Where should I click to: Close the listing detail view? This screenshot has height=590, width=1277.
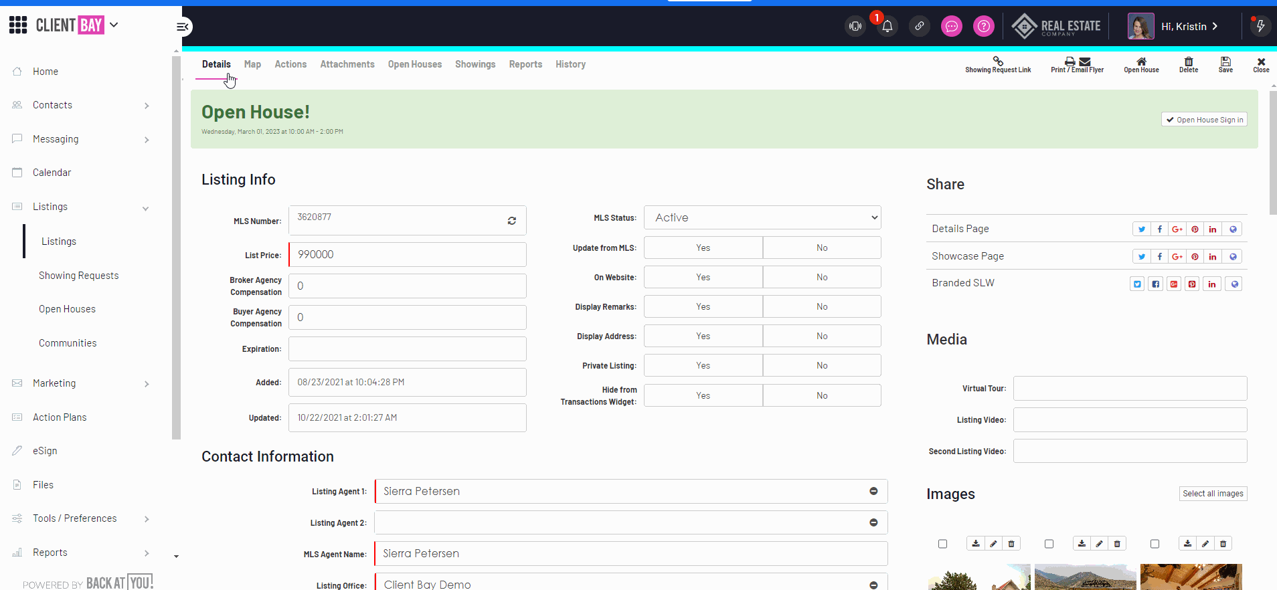pos(1261,65)
